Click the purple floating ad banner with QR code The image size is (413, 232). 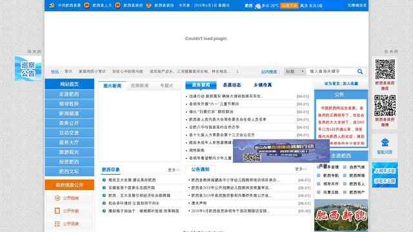click(281, 151)
